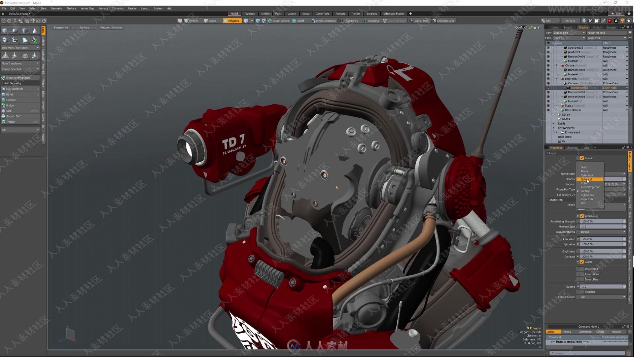
Task: Switch to the UVEdit layout tab
Action: click(265, 14)
